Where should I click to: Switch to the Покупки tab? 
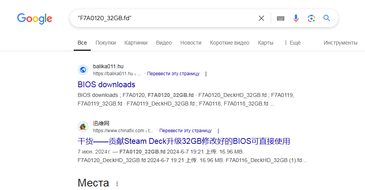[106, 43]
